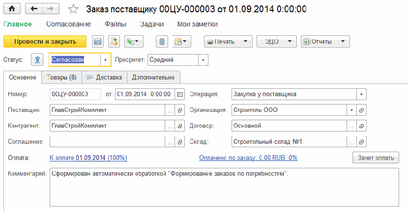The height and width of the screenshot is (211, 408).
Task: Add document to favorites with the star
Action: 73,9
